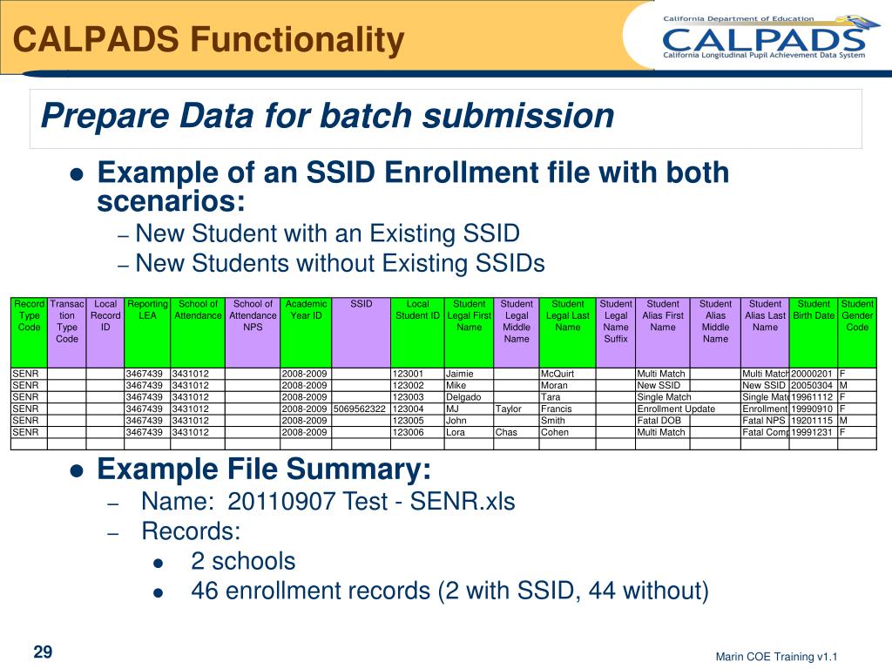Select the 'Student Alias Middle Name' header
Screen dimensions: 892x669
716,333
